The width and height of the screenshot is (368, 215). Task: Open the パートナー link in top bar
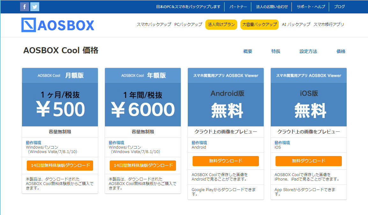click(x=238, y=7)
